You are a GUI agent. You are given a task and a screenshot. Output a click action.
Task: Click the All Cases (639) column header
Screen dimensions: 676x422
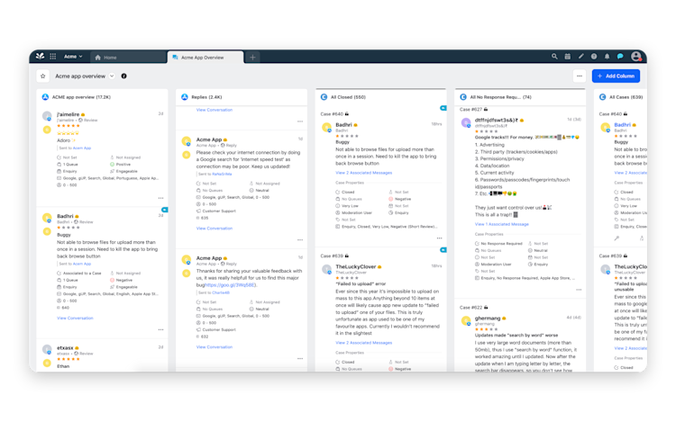click(x=626, y=97)
